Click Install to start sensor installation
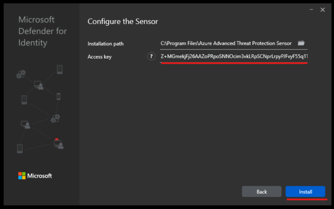 pyautogui.click(x=306, y=192)
